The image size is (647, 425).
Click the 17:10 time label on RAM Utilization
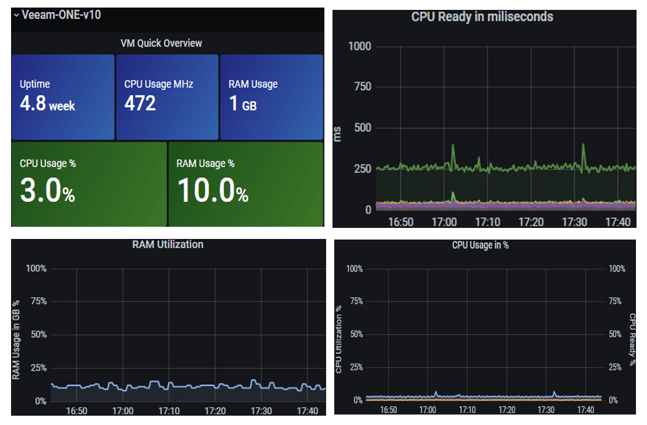(169, 411)
